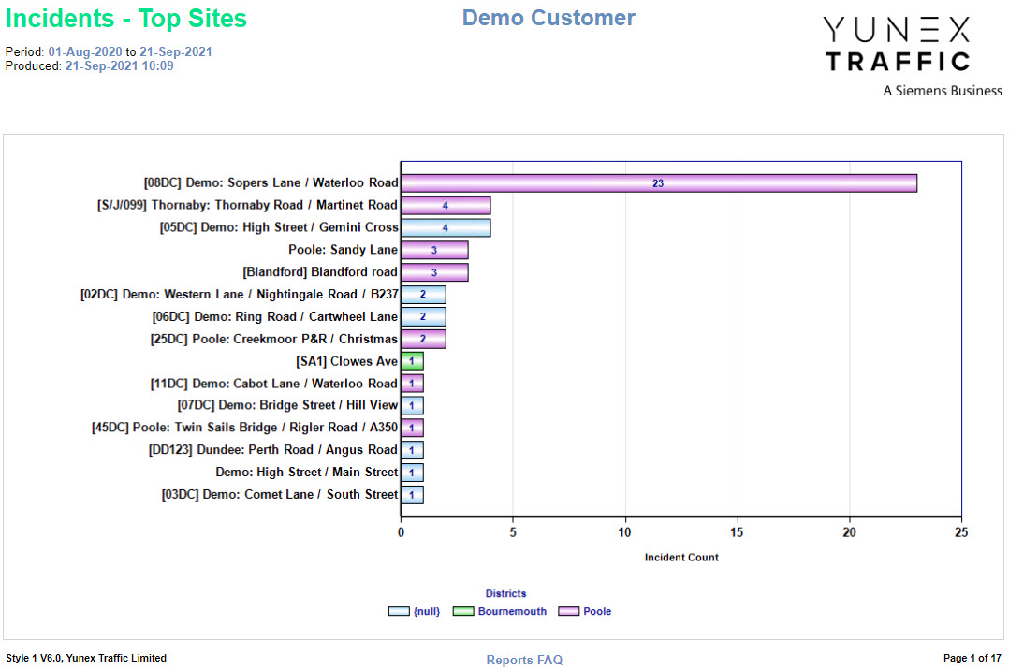Click the 'Demo: High Street / Main Street' label
1009x669 pixels.
click(307, 473)
